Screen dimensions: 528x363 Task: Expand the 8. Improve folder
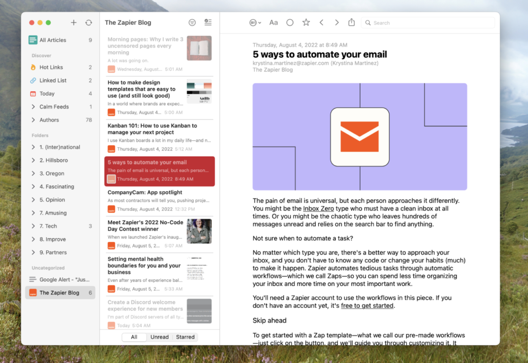coord(33,239)
